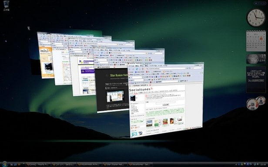Go to next month in calendar gadget
Viewport: 268px width, 167px height.
pyautogui.click(x=264, y=34)
